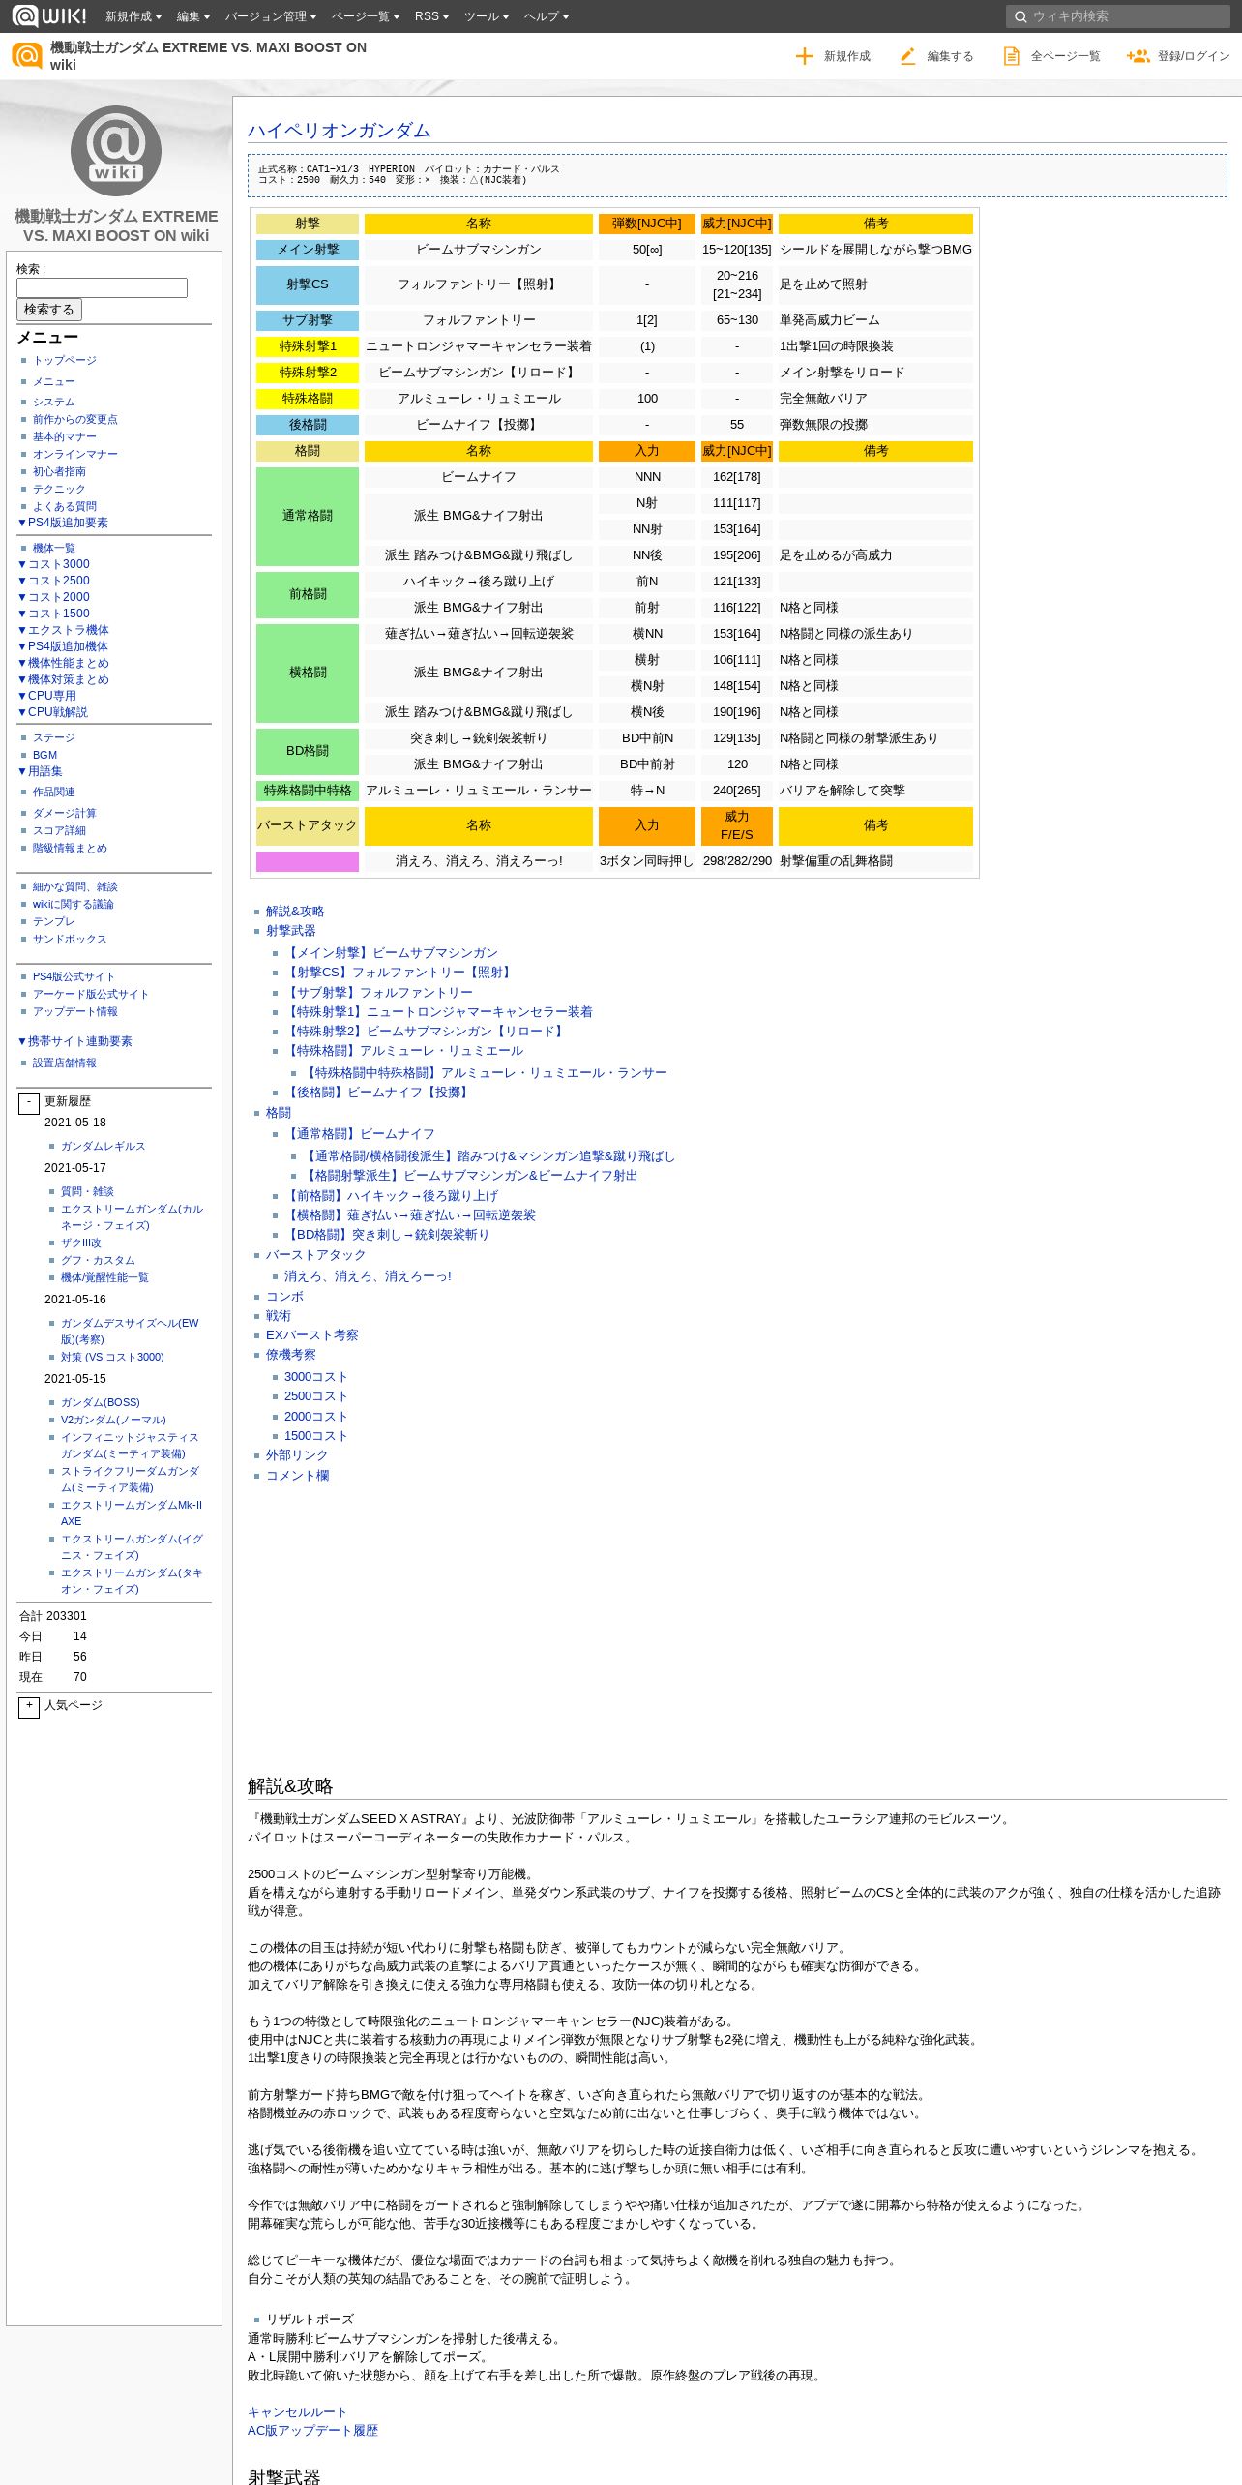Open the 機体一覧 sidebar link
This screenshot has width=1242, height=2485.
click(54, 548)
